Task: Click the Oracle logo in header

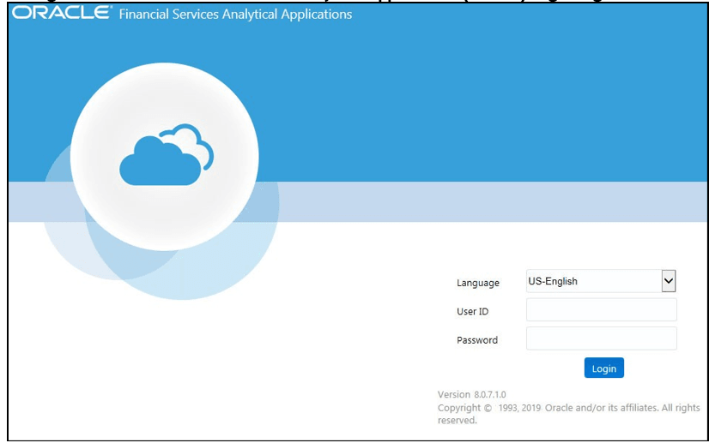Action: coord(62,13)
